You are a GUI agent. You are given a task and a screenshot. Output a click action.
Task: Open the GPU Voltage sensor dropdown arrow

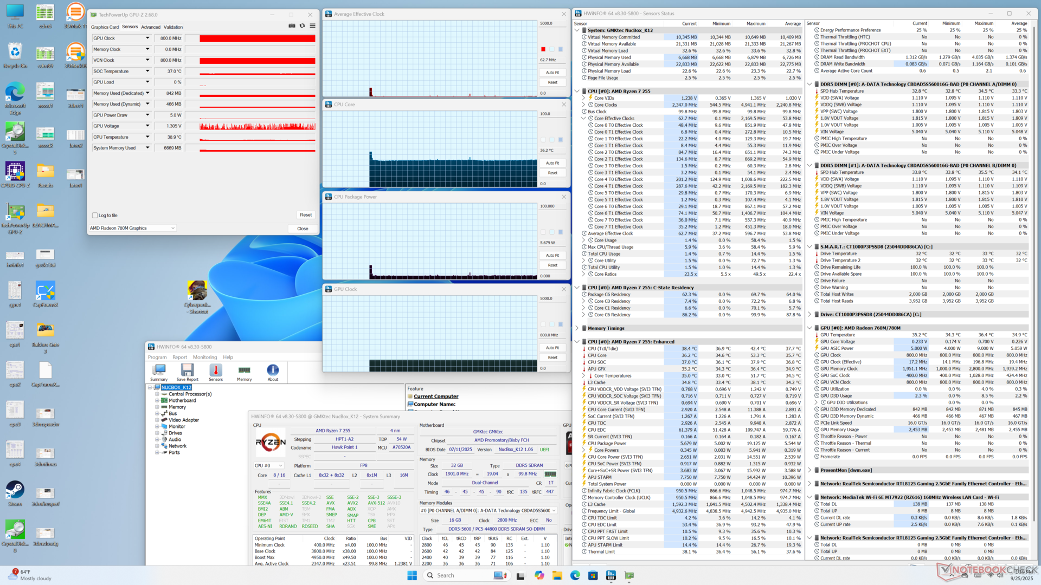(147, 126)
